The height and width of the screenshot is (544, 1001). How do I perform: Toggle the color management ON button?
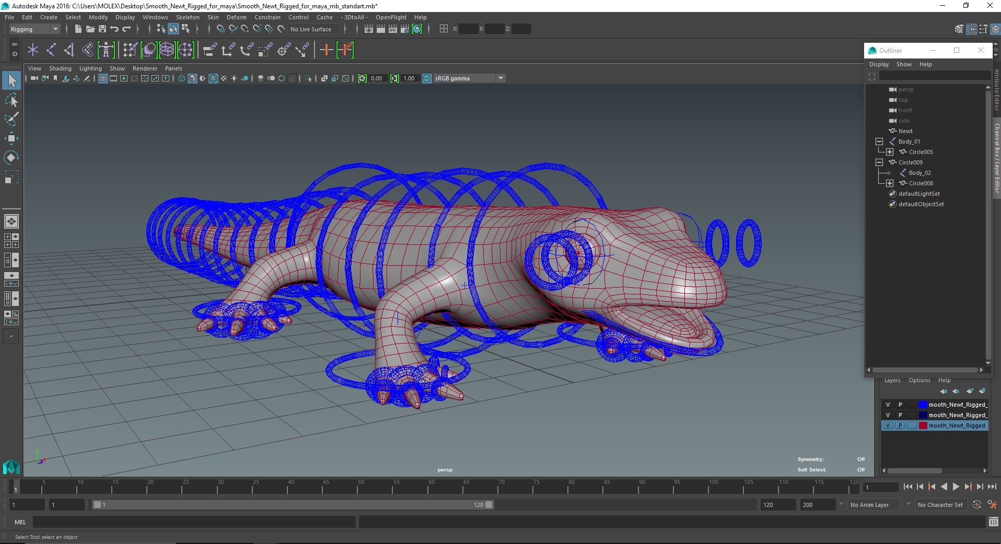point(427,78)
